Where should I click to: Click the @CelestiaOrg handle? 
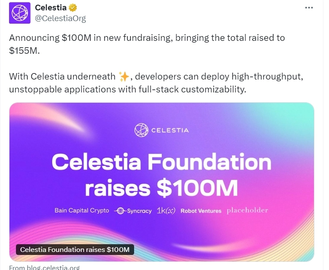tap(60, 18)
